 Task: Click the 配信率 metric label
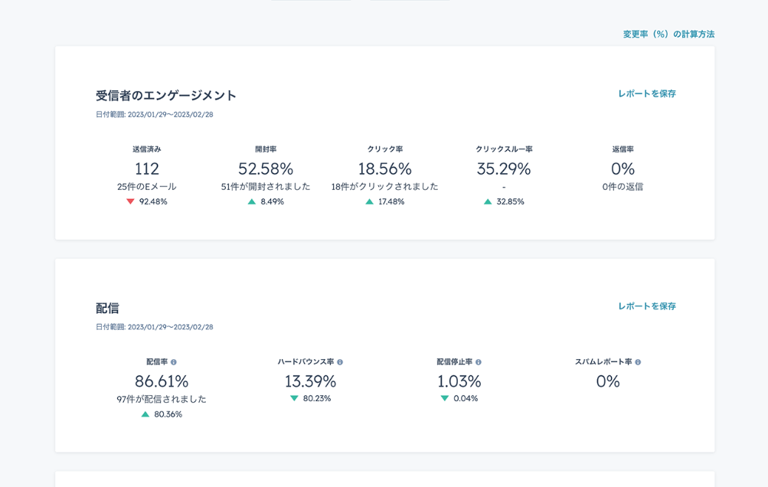[157, 362]
